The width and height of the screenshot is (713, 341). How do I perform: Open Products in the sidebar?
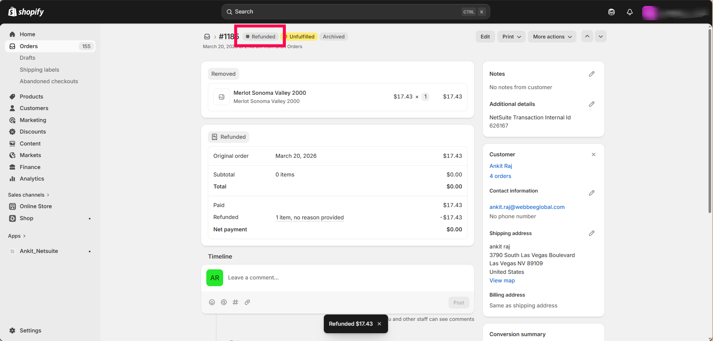tap(31, 97)
